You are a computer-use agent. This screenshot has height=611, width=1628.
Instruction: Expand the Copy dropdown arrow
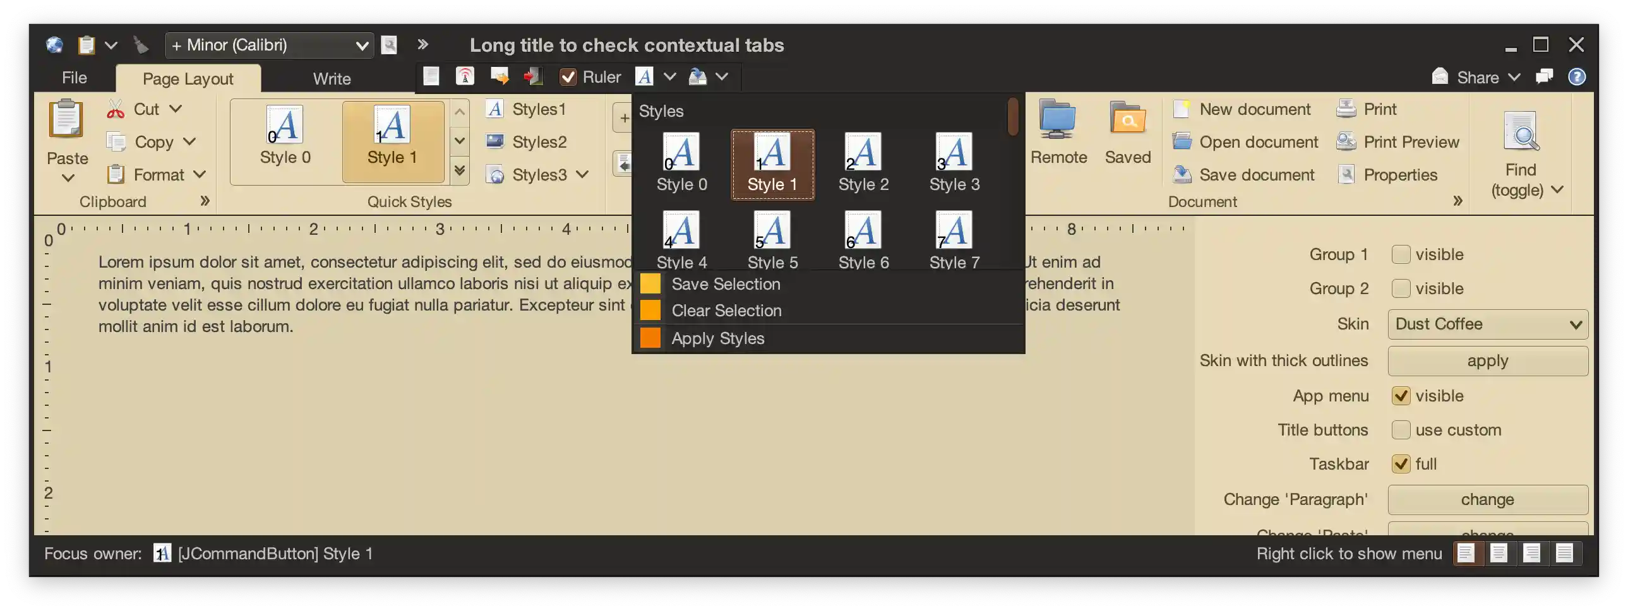(x=189, y=141)
